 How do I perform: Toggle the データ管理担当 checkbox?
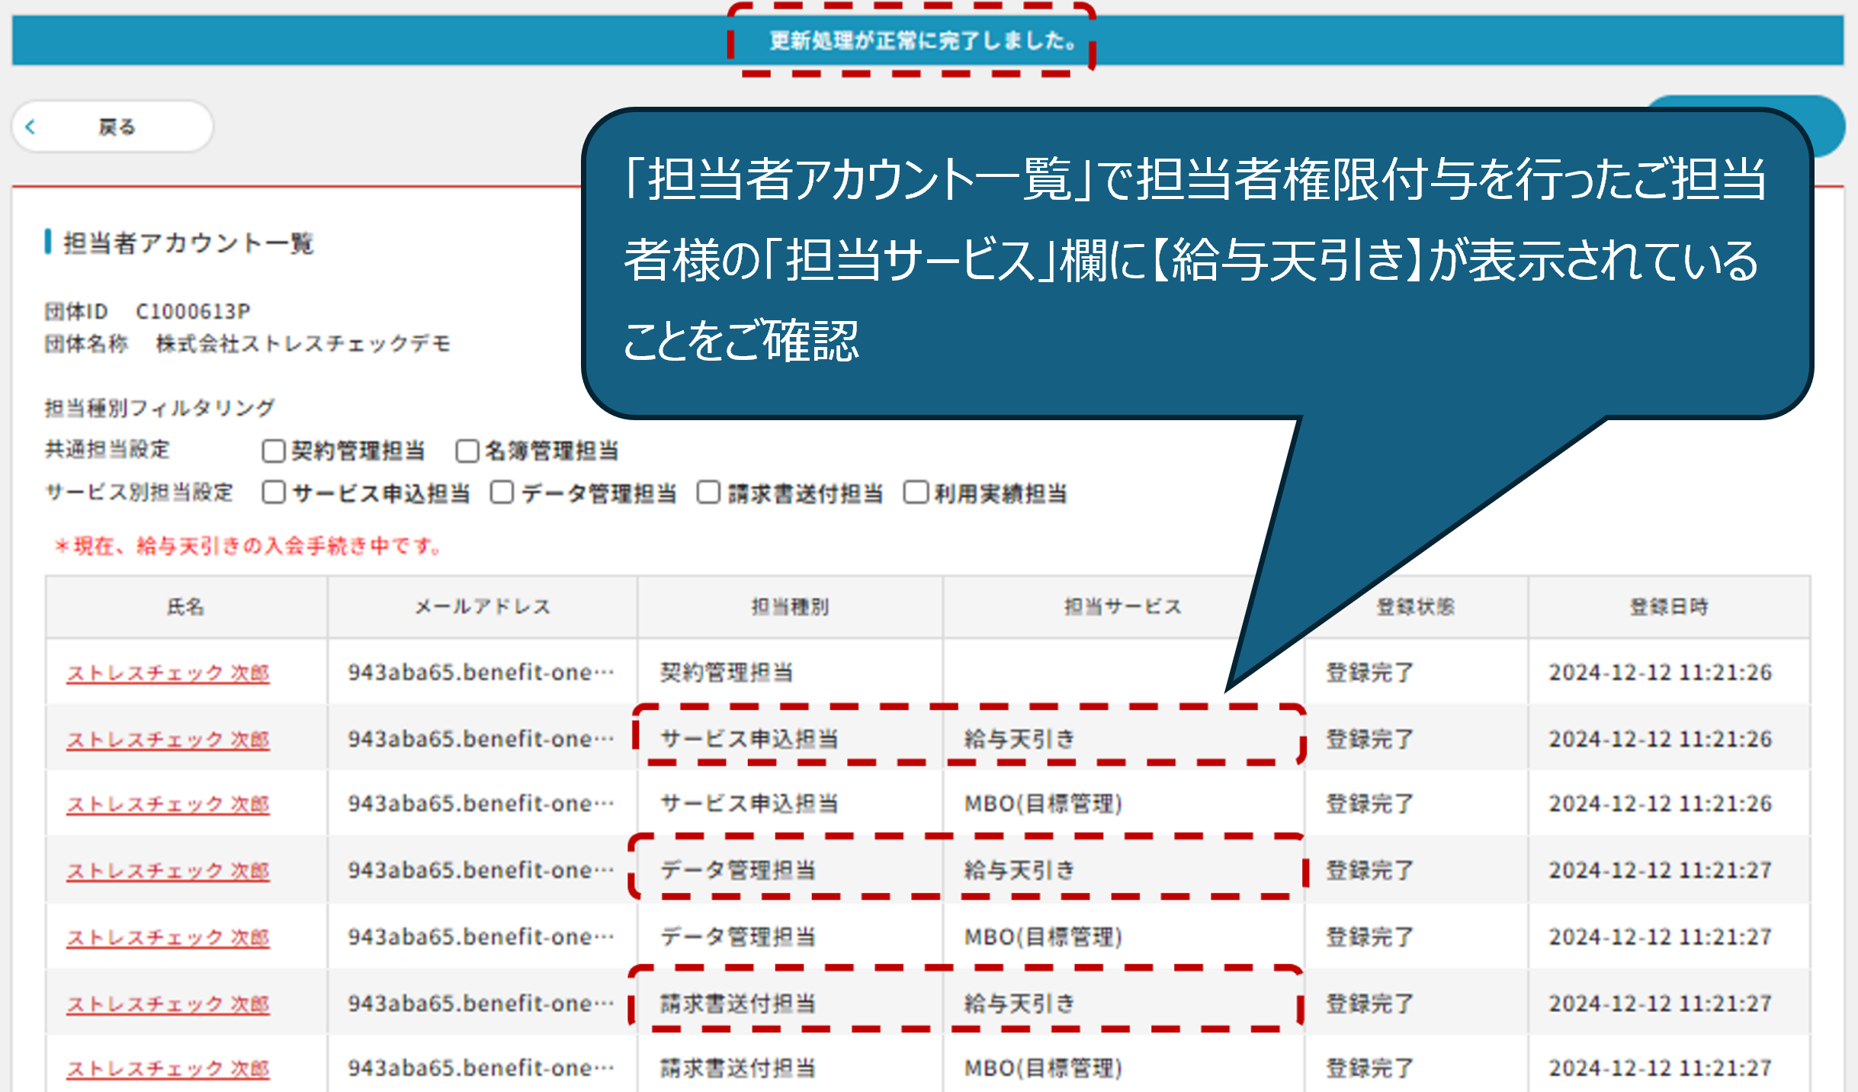502,493
